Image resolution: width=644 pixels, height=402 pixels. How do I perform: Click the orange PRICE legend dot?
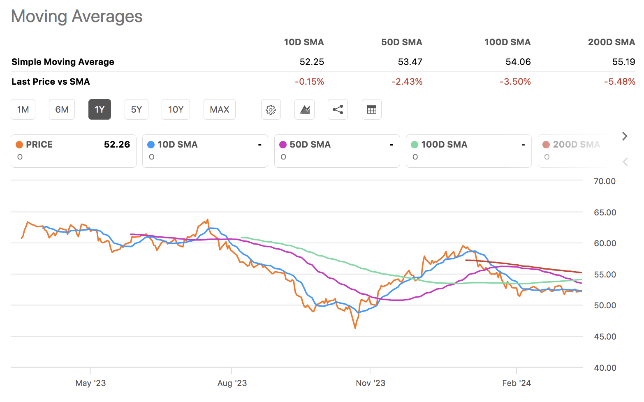[19, 144]
